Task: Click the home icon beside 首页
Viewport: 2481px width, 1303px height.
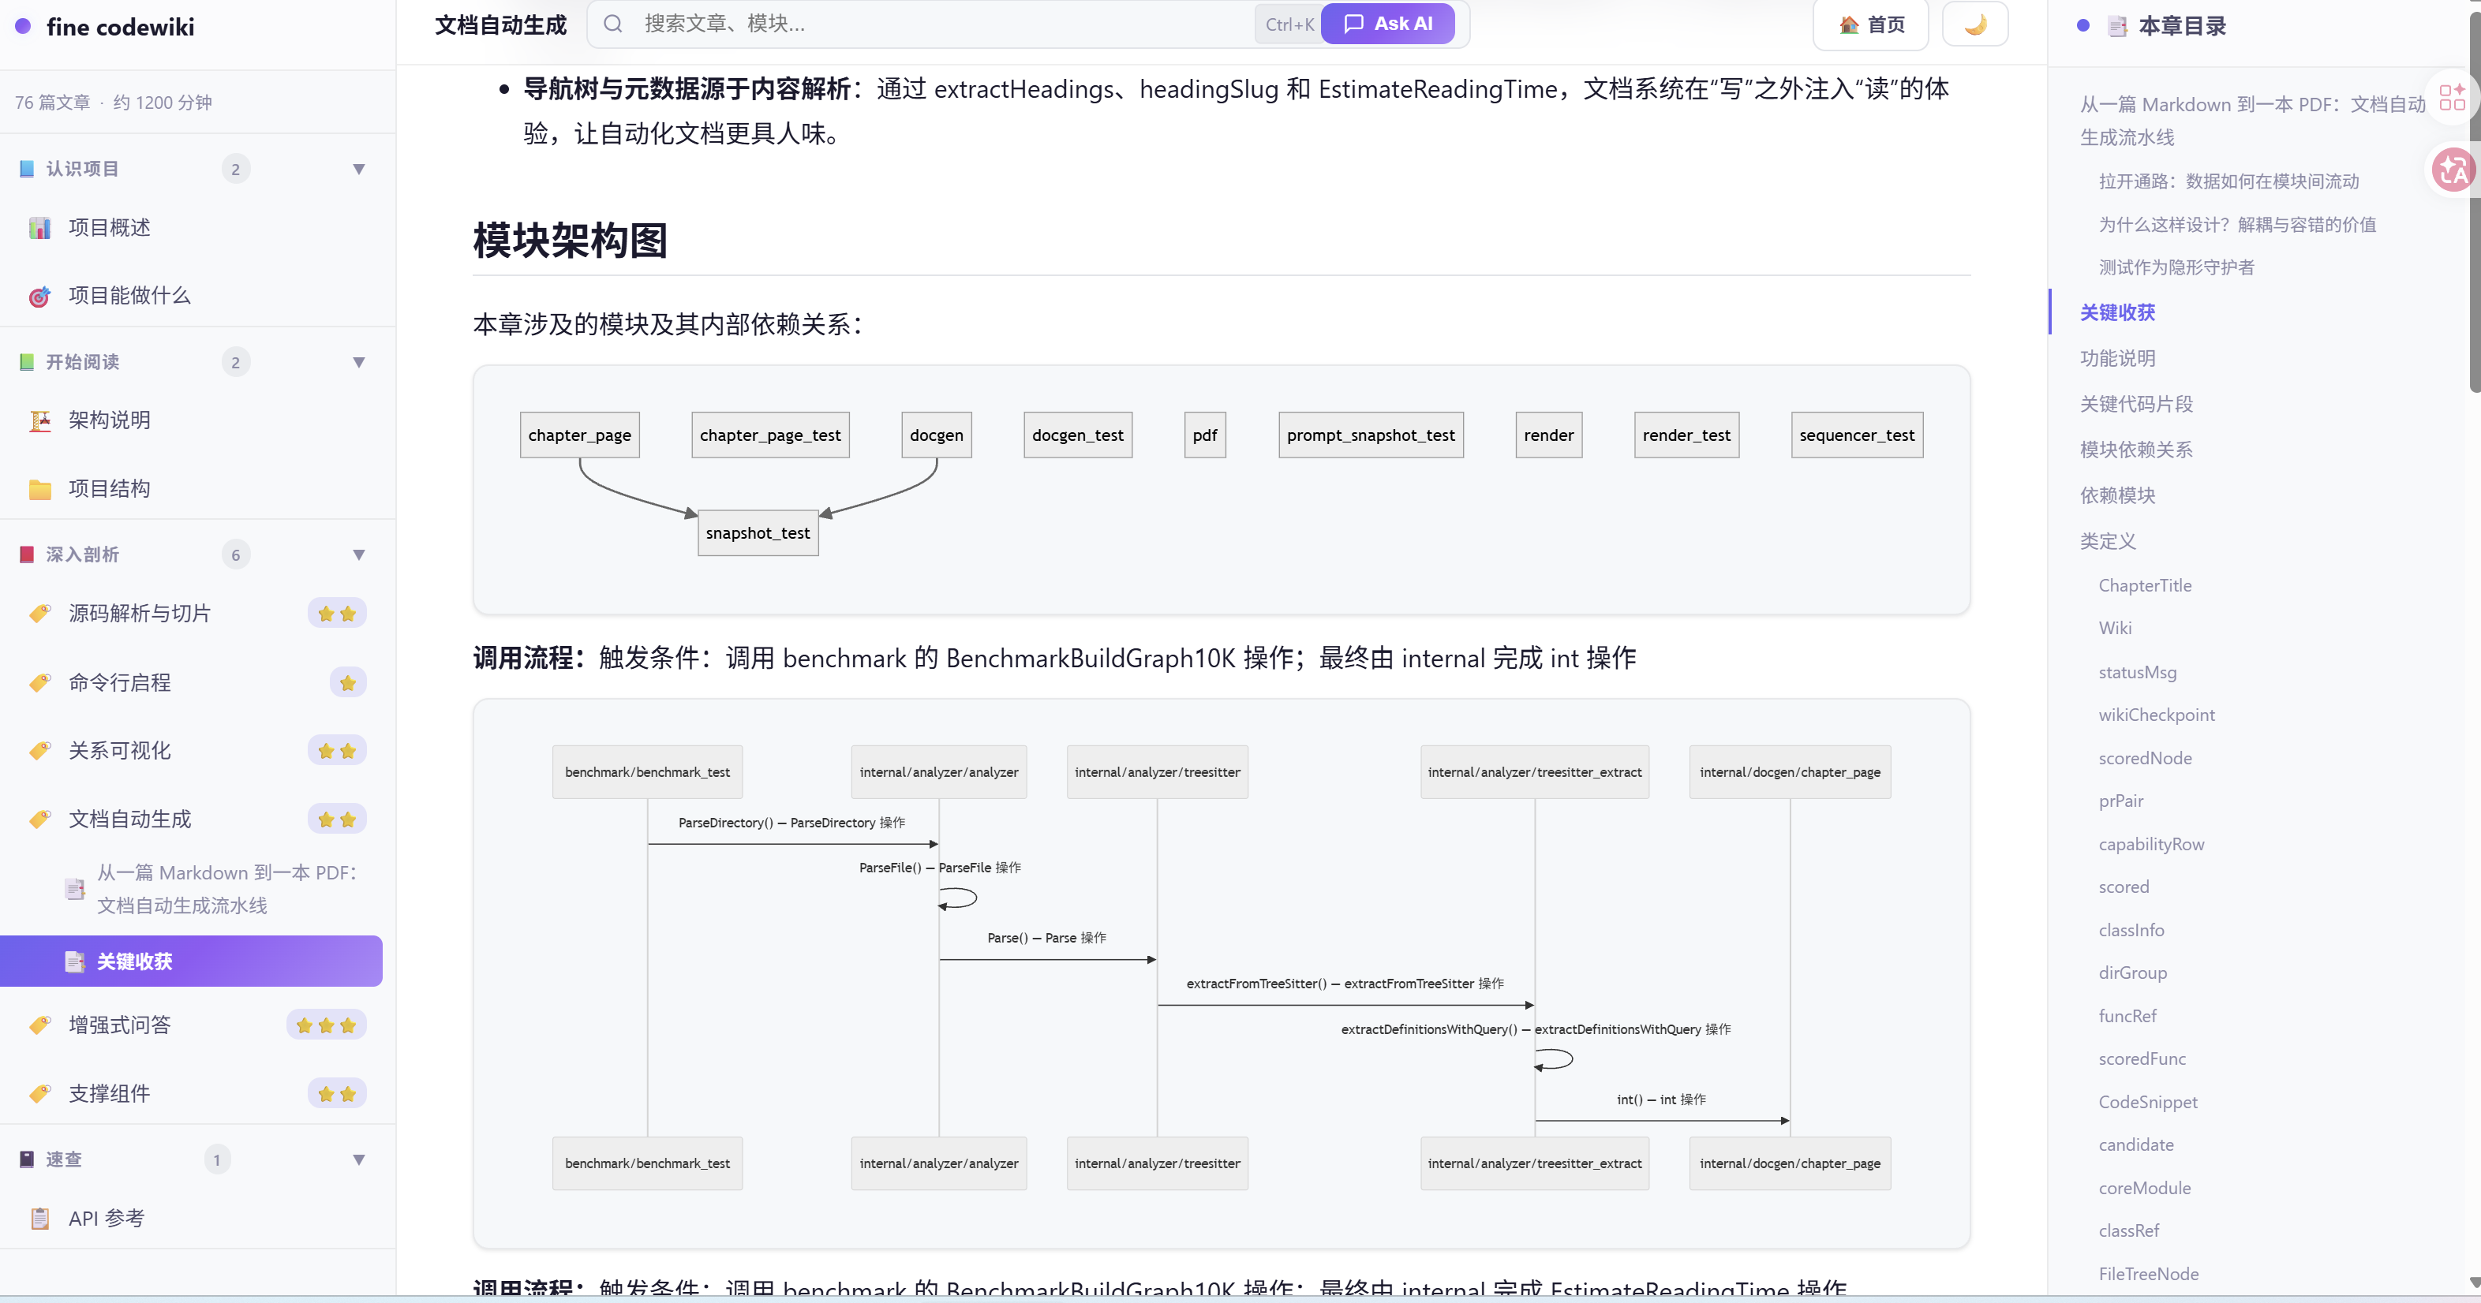Action: point(1848,25)
